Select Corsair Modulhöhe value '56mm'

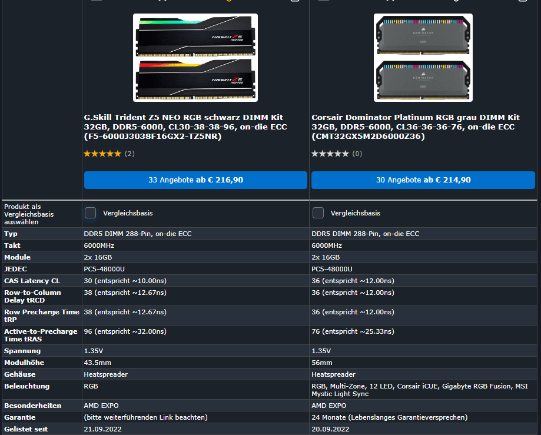pyautogui.click(x=322, y=363)
